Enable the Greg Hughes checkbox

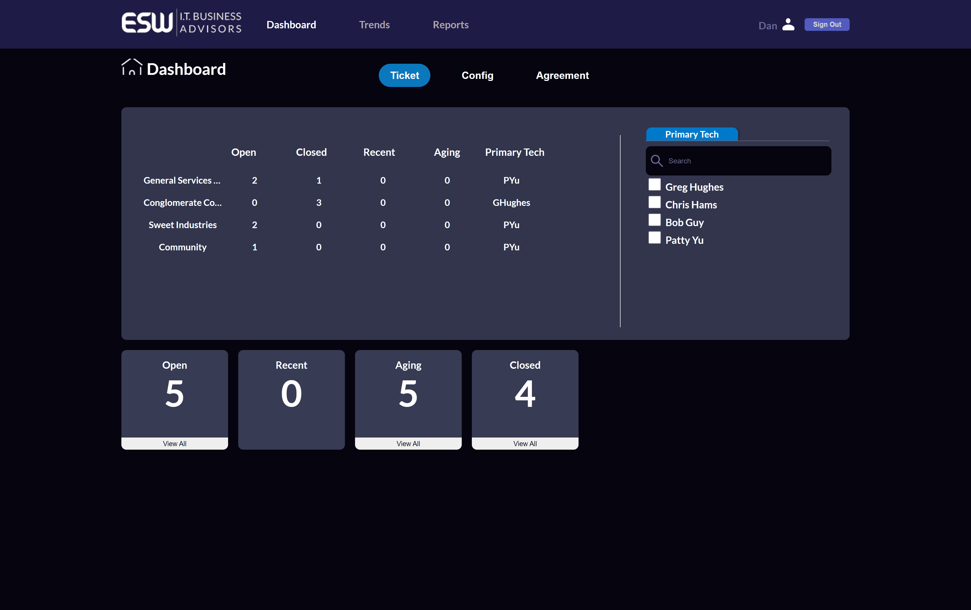[654, 184]
